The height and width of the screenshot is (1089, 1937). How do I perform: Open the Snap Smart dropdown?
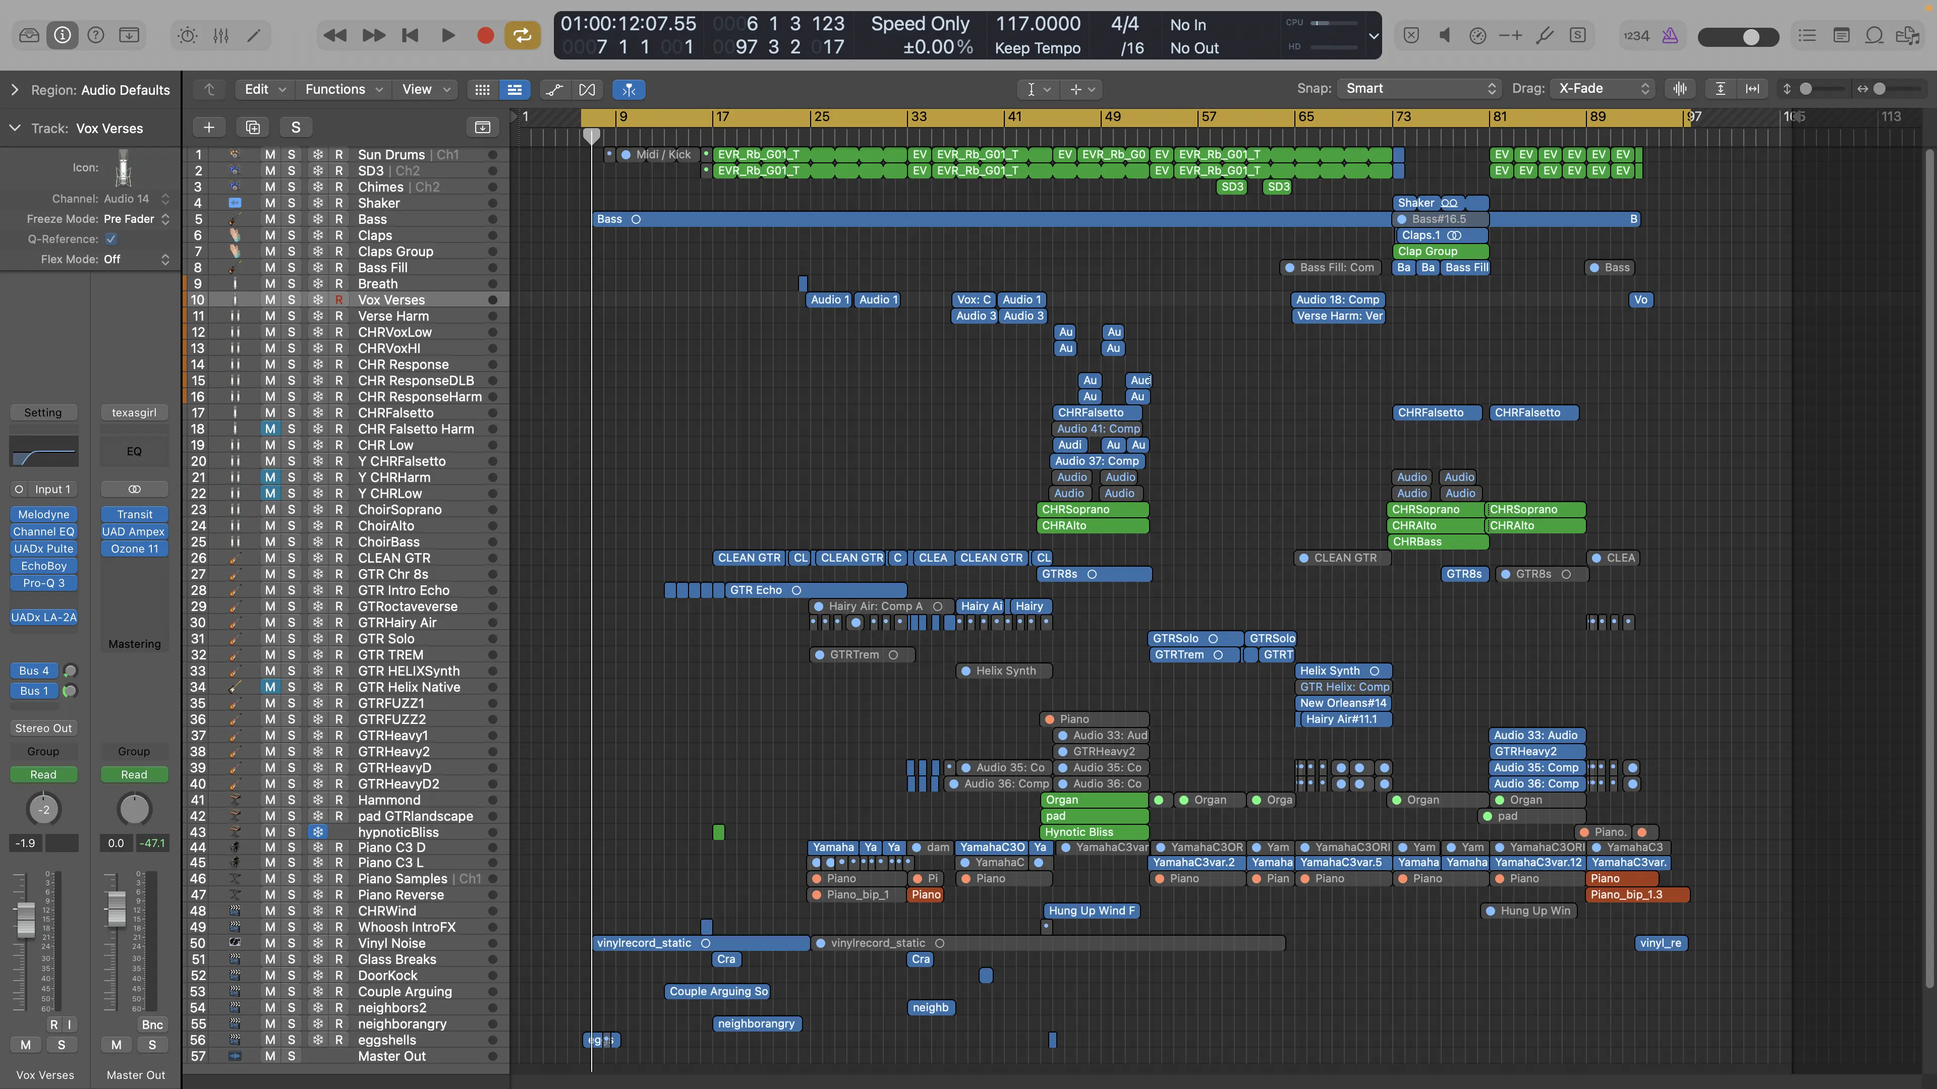click(1418, 89)
